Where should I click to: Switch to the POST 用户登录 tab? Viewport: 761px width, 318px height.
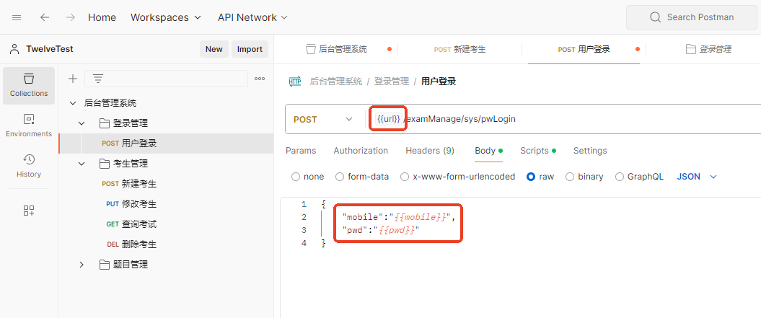[x=584, y=49]
